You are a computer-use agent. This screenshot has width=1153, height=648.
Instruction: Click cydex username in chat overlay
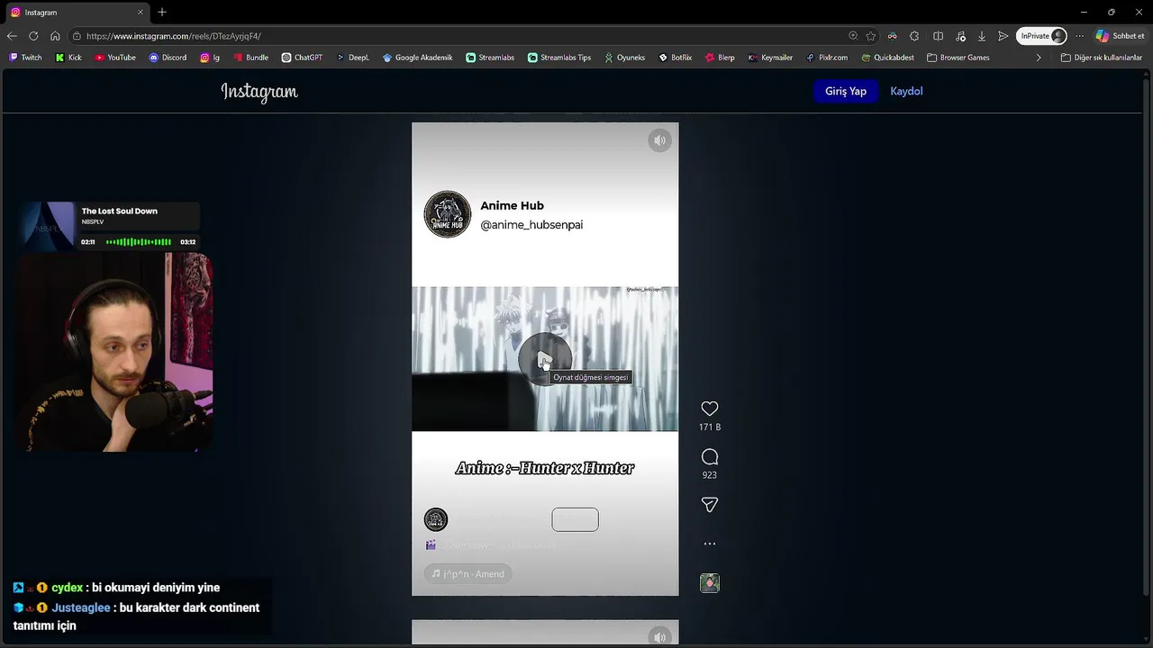pyautogui.click(x=67, y=588)
